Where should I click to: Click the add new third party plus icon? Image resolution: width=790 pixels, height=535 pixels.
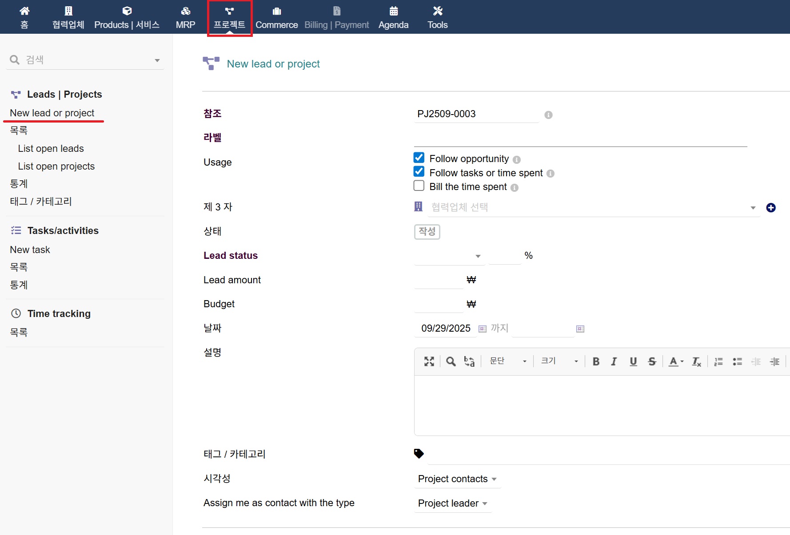point(771,208)
